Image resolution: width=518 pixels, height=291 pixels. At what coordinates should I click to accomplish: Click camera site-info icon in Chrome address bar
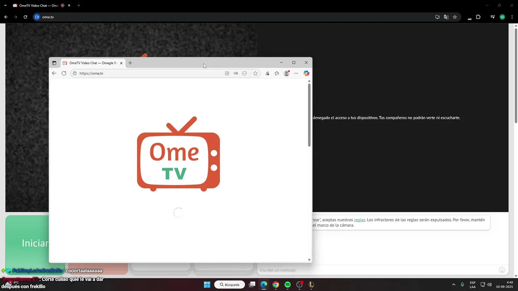37,17
